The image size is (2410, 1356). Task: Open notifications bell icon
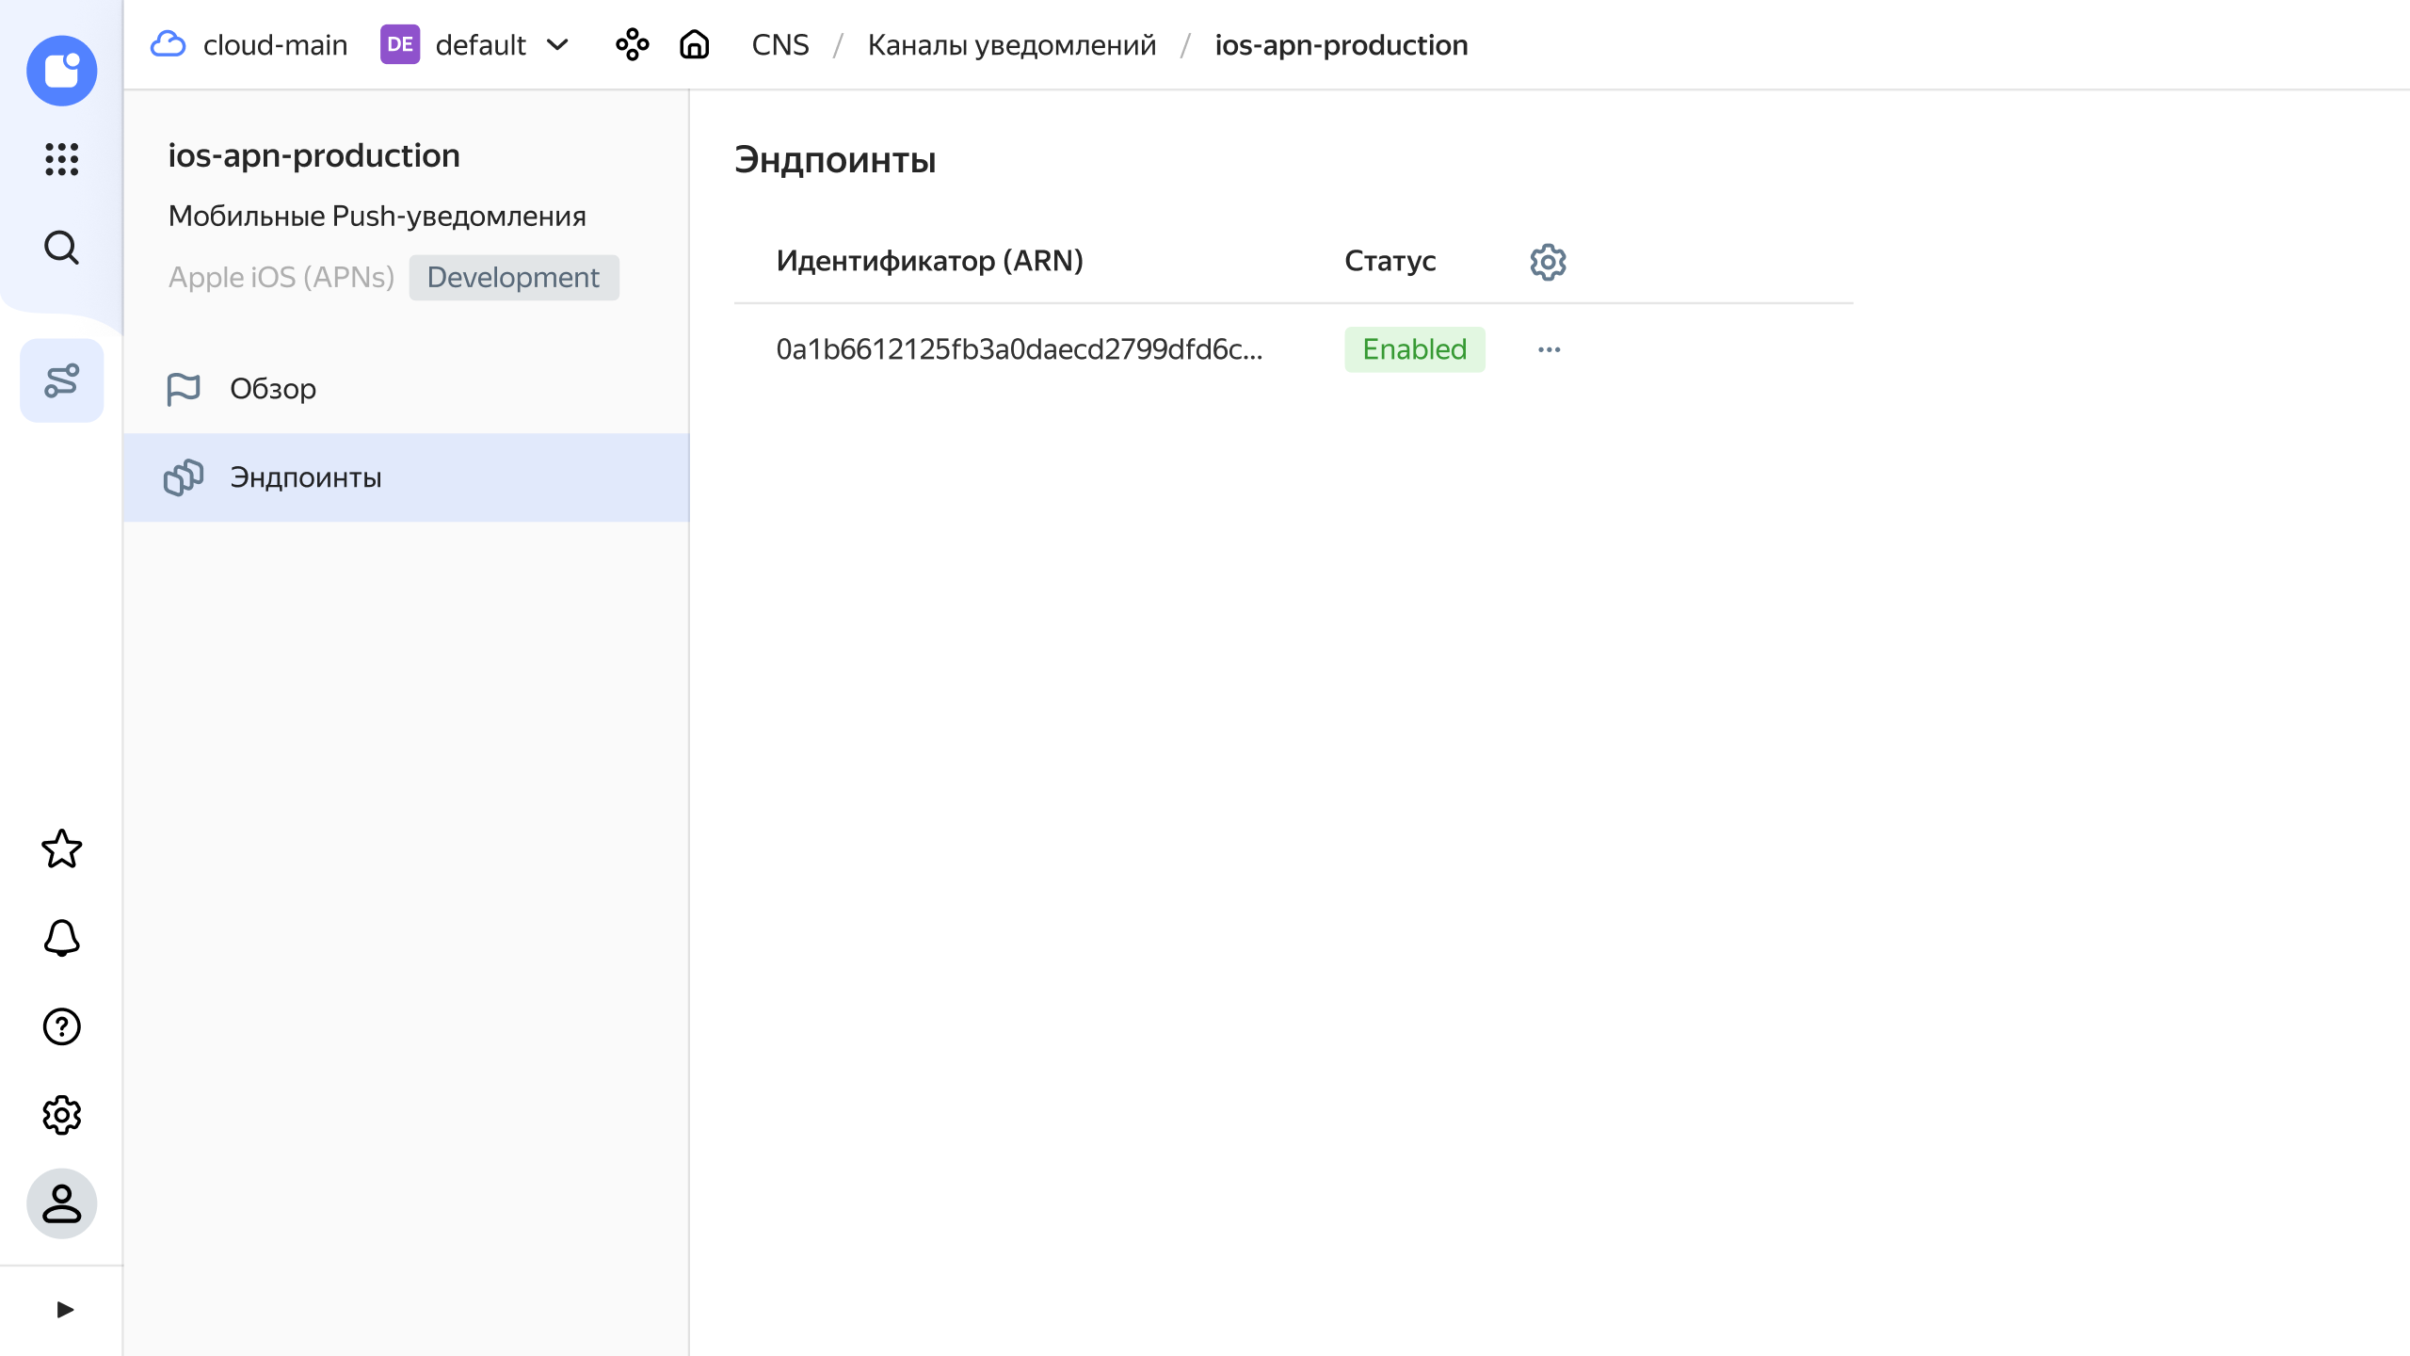[61, 938]
